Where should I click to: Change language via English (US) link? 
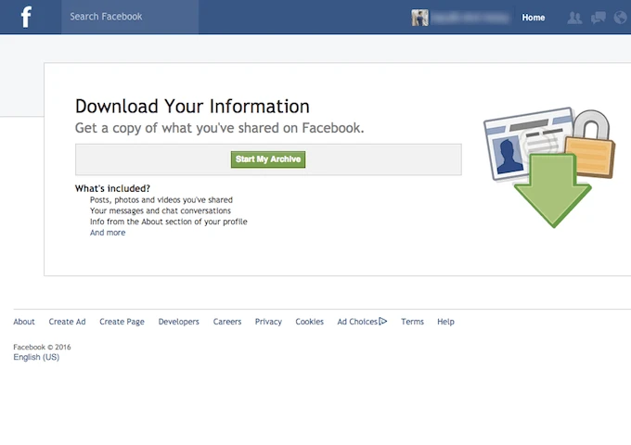[36, 357]
